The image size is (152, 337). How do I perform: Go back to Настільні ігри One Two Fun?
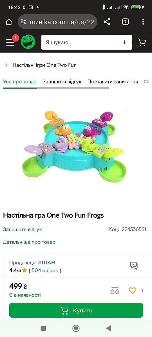[x=41, y=65]
